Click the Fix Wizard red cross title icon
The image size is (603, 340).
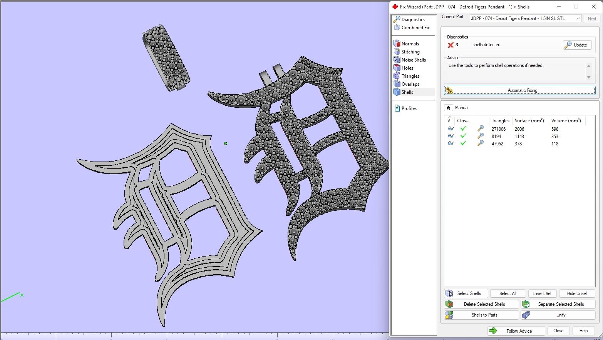pyautogui.click(x=395, y=7)
